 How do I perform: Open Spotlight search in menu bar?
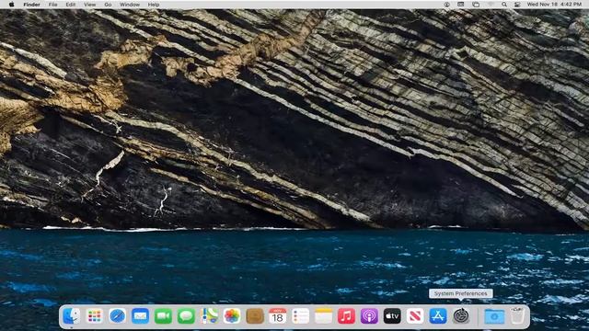coord(504,5)
